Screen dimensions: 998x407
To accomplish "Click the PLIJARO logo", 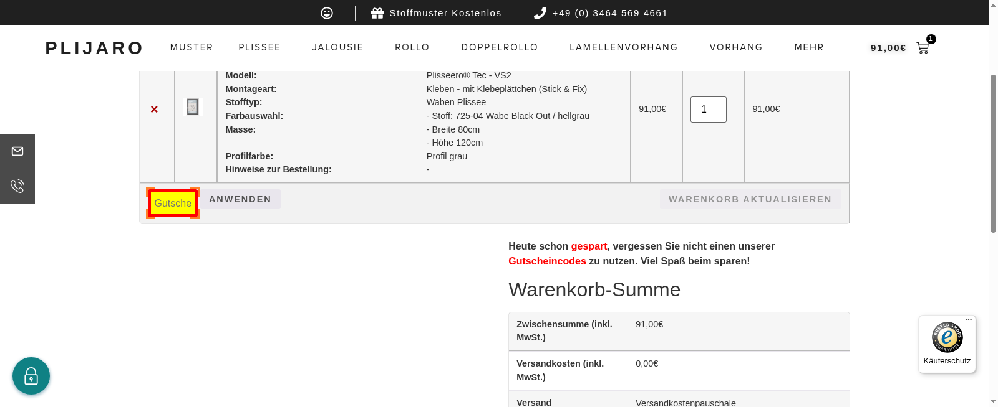I will coord(94,48).
